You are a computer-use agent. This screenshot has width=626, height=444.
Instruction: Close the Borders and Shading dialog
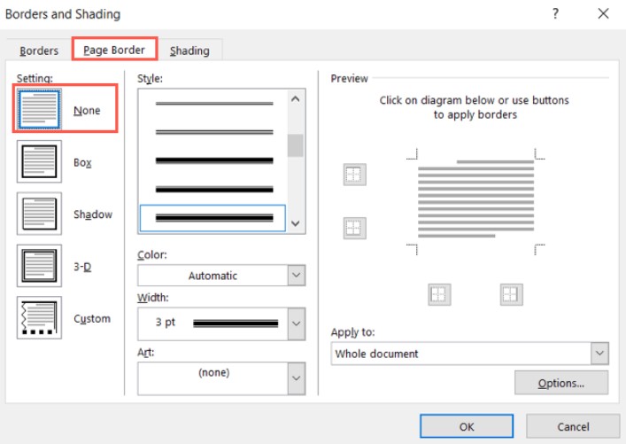pos(603,14)
